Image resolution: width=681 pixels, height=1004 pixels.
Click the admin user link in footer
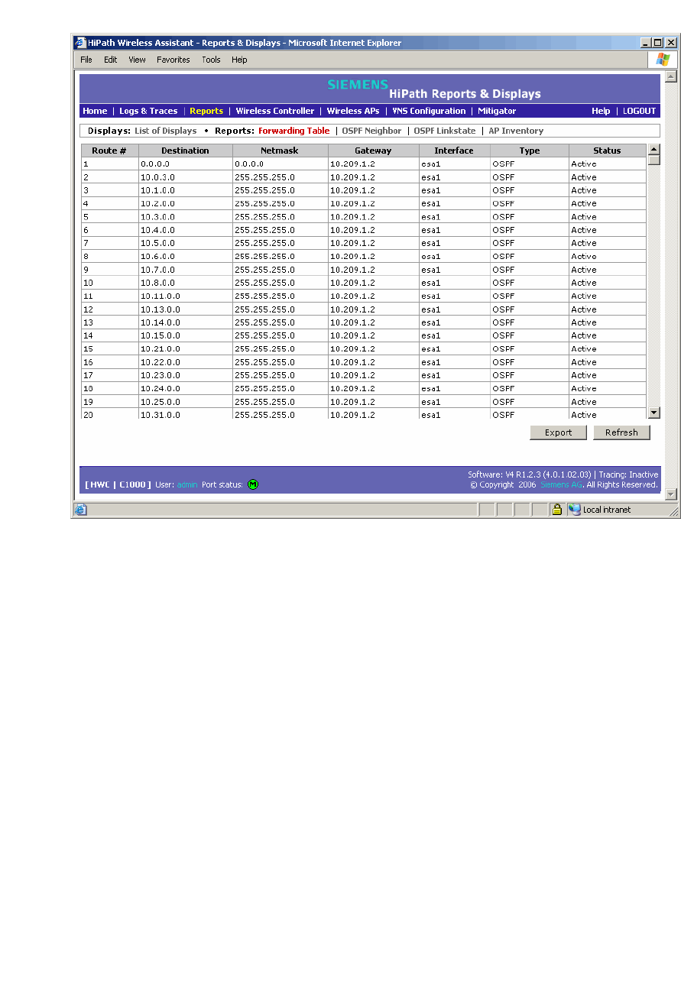[187, 484]
